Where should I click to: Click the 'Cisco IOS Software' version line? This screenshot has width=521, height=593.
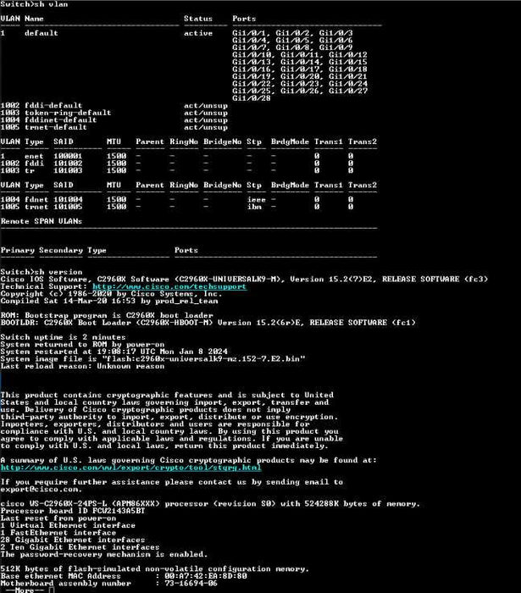(244, 280)
